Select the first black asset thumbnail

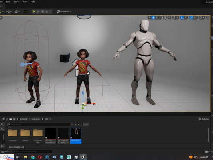click(51, 136)
